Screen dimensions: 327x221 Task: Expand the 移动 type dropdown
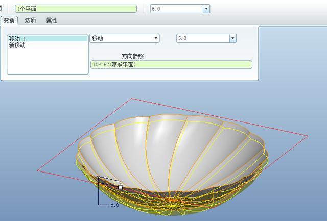(x=156, y=38)
